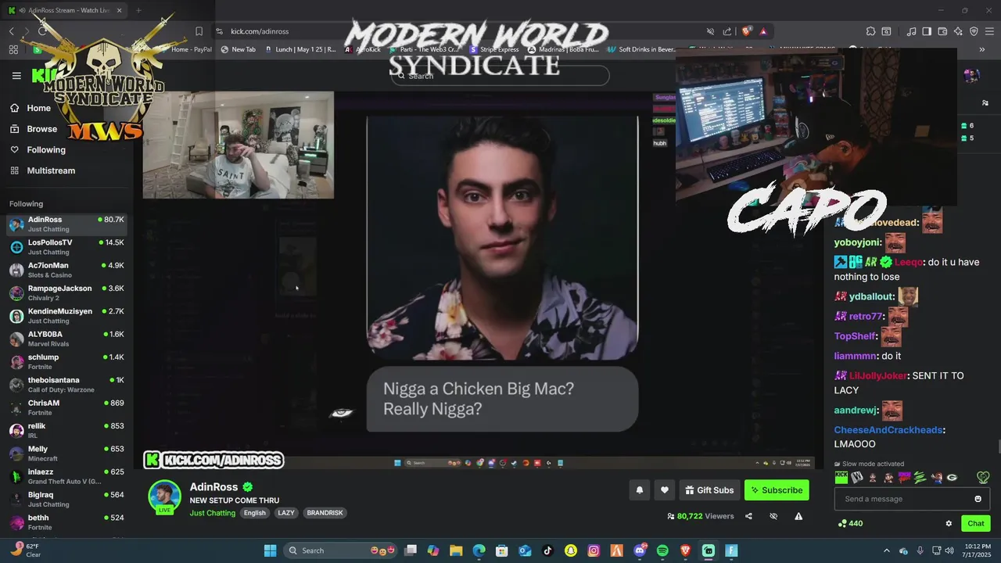Open the Stripe Express bookmark
Image resolution: width=1001 pixels, height=563 pixels.
[493, 49]
